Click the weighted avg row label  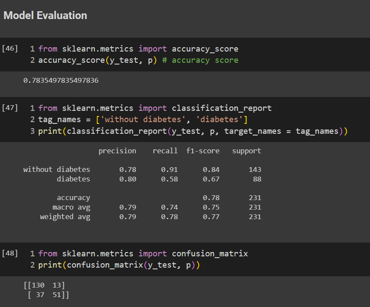(65, 217)
